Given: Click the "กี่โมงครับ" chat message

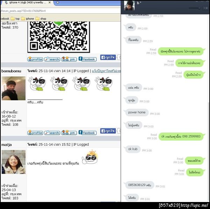Looking at the screenshot, I should point(133,40).
